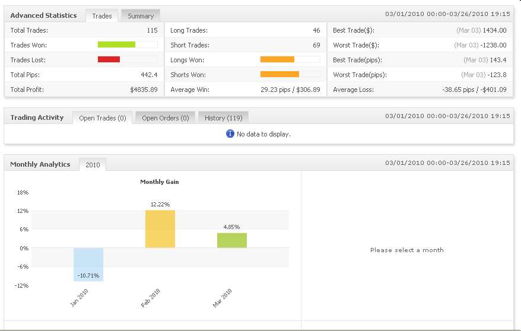Click the Please select a month placeholder

[x=406, y=250]
